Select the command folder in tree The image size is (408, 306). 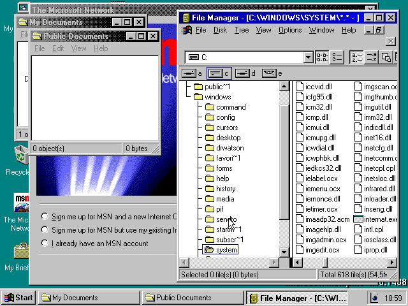click(x=225, y=107)
